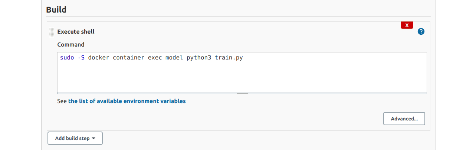Place cursor on "python3" in the command
The image size is (476, 150).
199,58
